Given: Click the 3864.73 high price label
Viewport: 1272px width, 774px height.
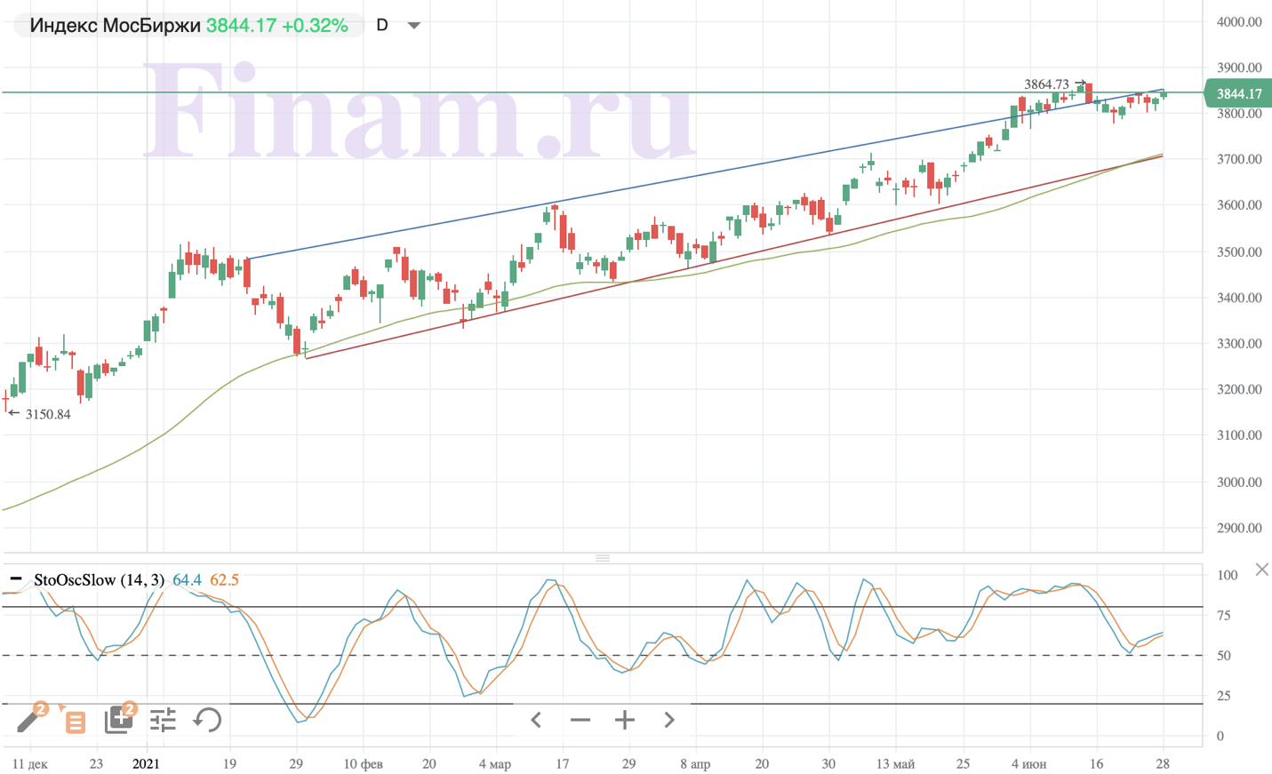Looking at the screenshot, I should (x=1046, y=84).
